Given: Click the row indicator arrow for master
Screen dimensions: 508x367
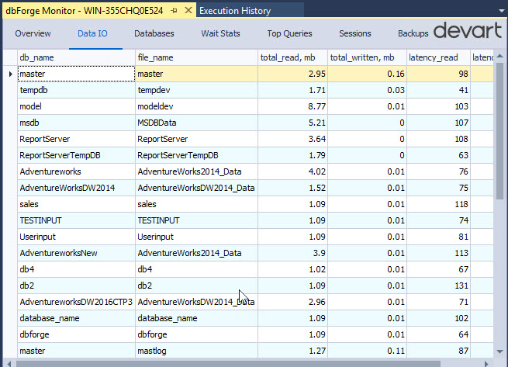Looking at the screenshot, I should pyautogui.click(x=9, y=74).
